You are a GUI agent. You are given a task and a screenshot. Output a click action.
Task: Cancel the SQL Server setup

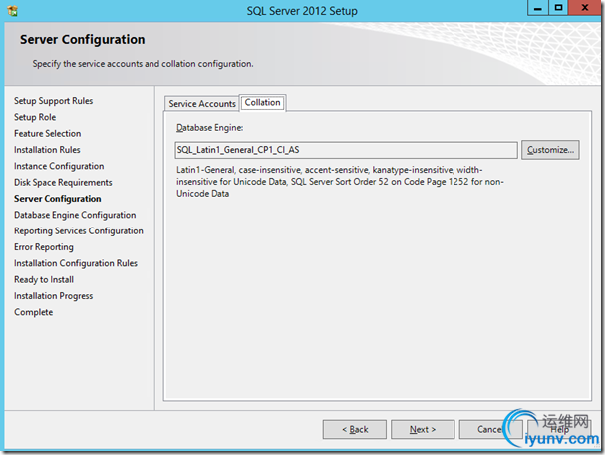[x=490, y=429]
